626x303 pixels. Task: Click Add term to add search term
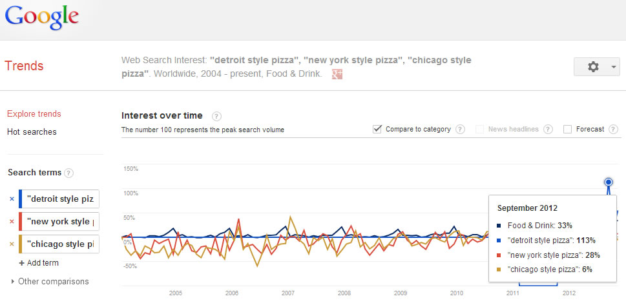point(39,263)
